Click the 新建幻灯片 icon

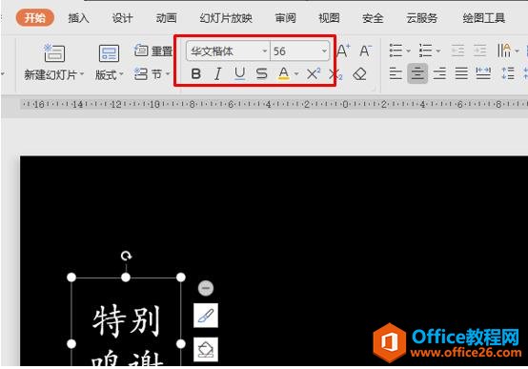coord(54,52)
